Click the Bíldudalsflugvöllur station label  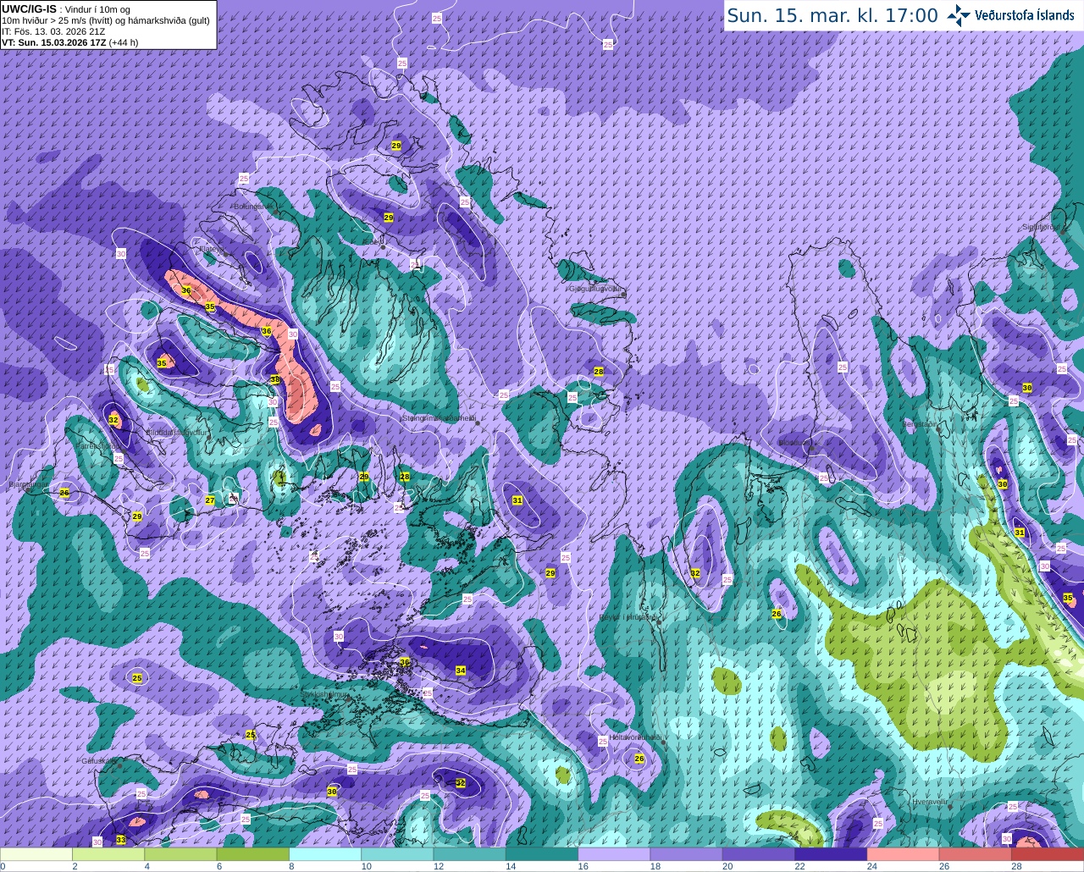click(177, 432)
